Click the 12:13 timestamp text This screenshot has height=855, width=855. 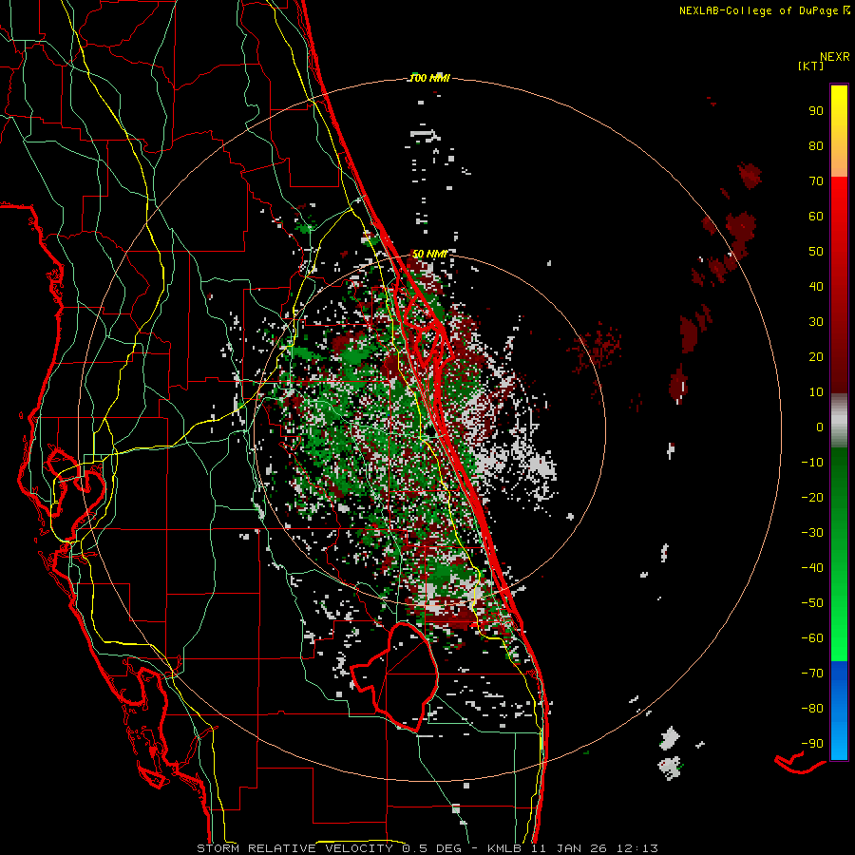[637, 848]
